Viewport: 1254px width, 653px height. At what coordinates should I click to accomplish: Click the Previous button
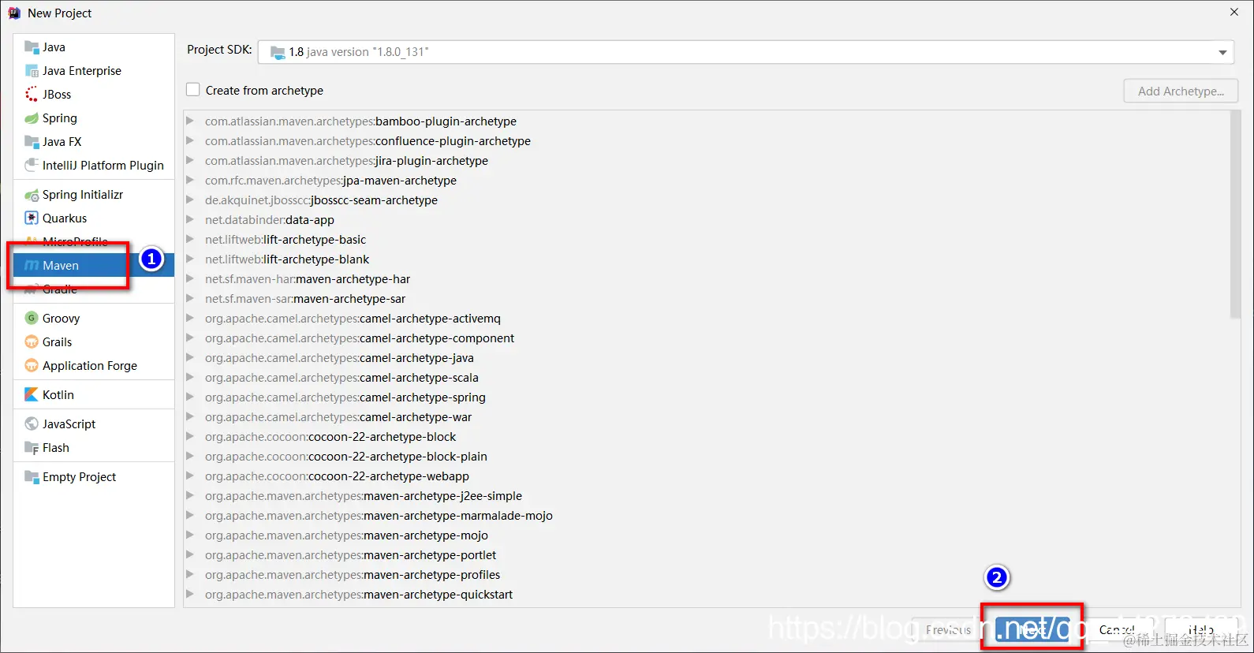point(948,629)
